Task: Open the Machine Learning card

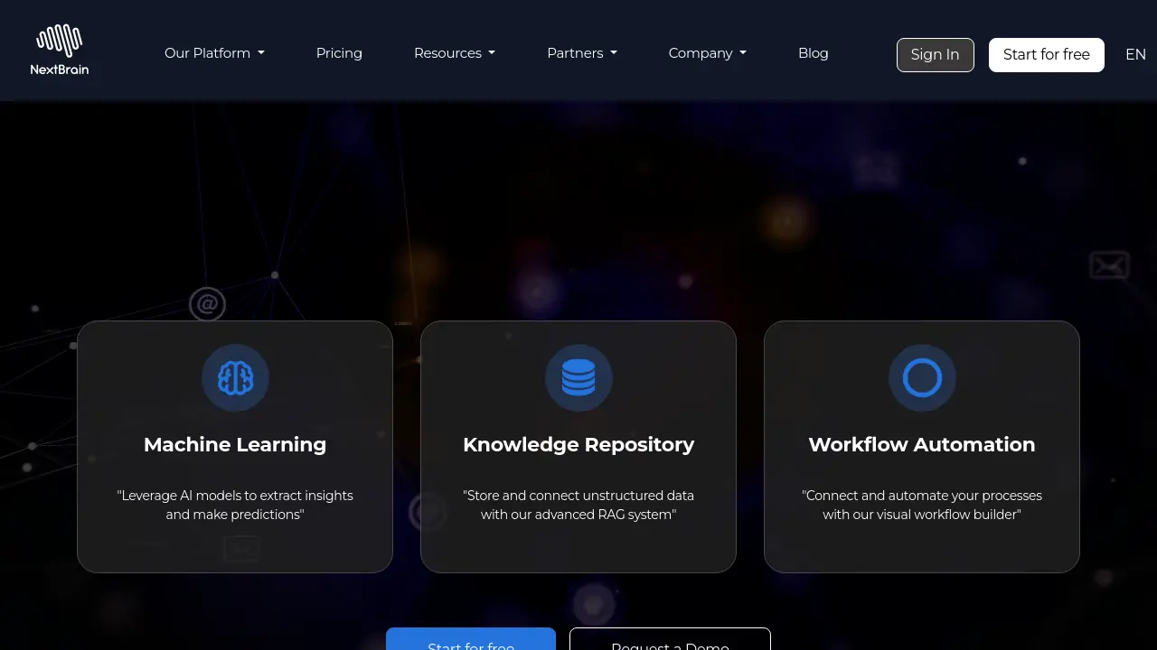Action: pyautogui.click(x=235, y=446)
